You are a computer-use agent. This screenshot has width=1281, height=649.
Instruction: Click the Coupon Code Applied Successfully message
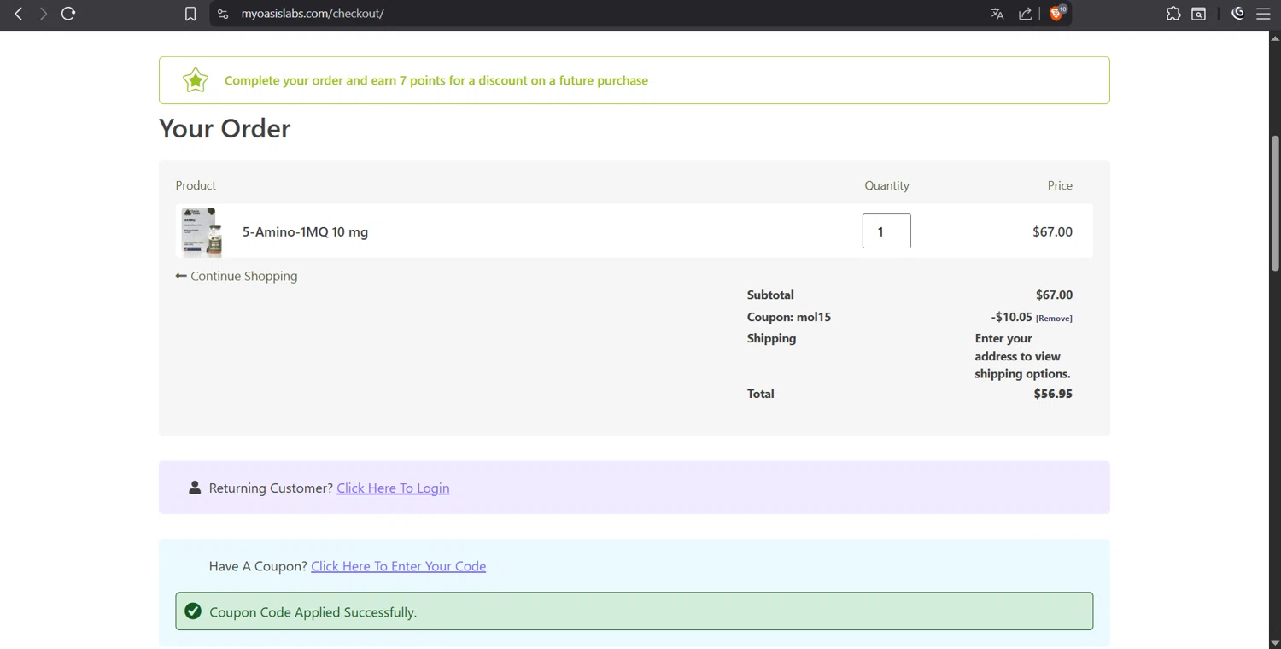pyautogui.click(x=313, y=612)
